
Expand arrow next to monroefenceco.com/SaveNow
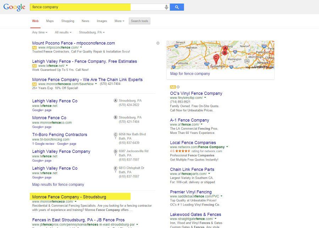coord(96,84)
